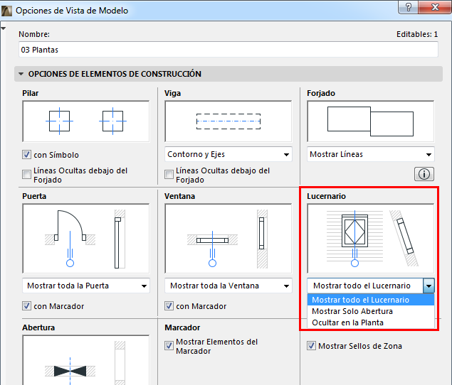Select Mostrar Solo Abertura option
Image resolution: width=452 pixels, height=385 pixels.
371,311
